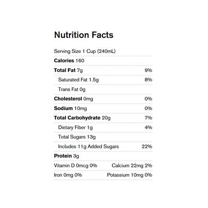This screenshot has width=208, height=208.
Task: Click the Sodium 10mg label
Action: [70, 108]
